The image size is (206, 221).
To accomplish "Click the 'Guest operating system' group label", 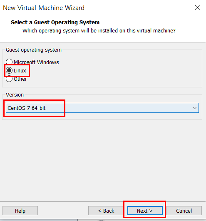I will click(x=34, y=50).
